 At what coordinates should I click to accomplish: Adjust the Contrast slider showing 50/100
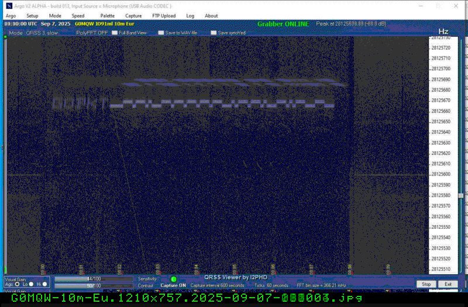tap(94, 286)
